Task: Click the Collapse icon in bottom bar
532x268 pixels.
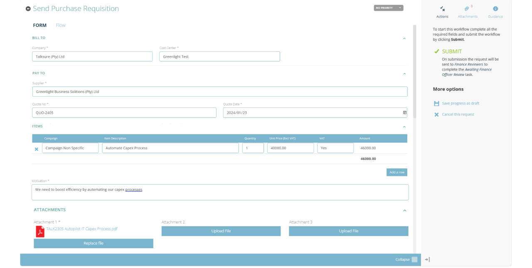Action: pos(414,259)
